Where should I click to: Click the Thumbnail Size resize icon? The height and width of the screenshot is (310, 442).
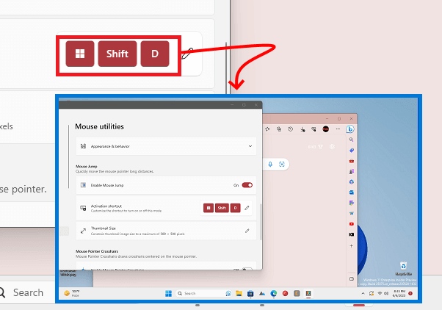pyautogui.click(x=83, y=231)
